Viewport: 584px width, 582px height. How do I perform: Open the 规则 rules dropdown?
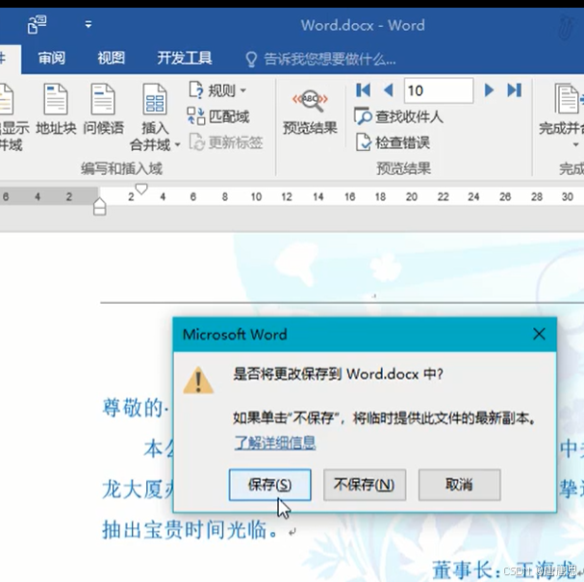(217, 90)
